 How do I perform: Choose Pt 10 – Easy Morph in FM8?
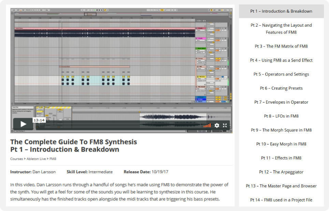click(281, 144)
